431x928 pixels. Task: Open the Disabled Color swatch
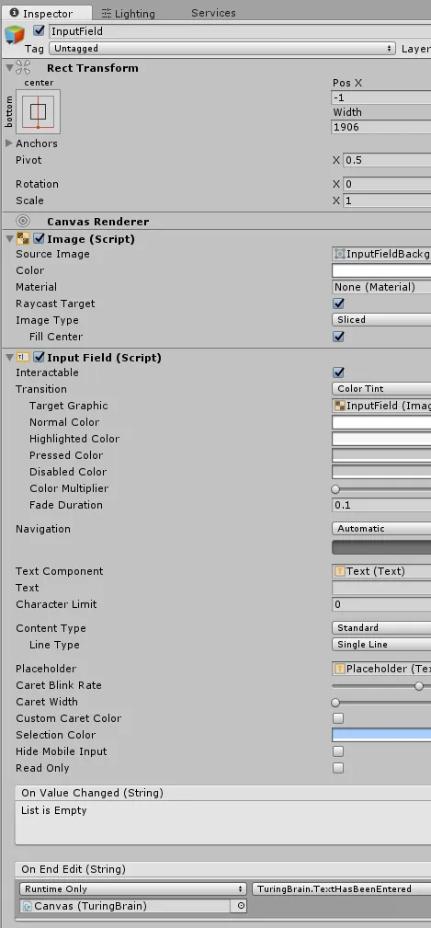tap(381, 473)
